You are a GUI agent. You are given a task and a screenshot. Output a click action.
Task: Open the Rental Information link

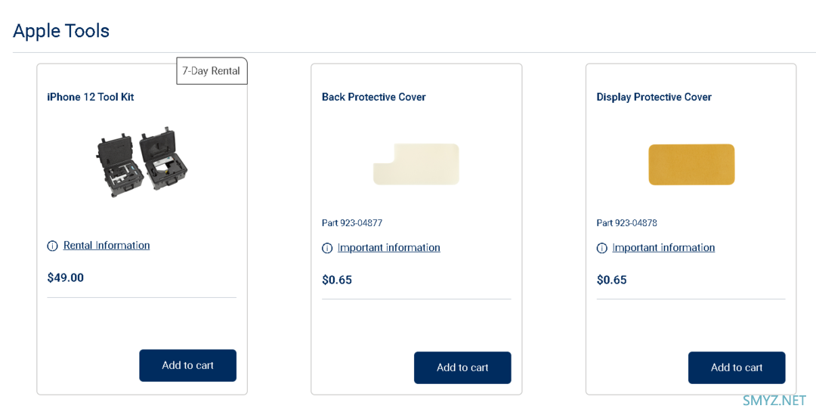[107, 245]
